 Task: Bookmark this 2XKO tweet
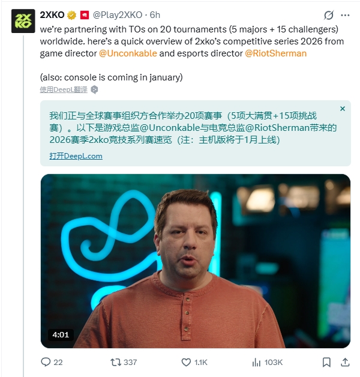pos(326,362)
